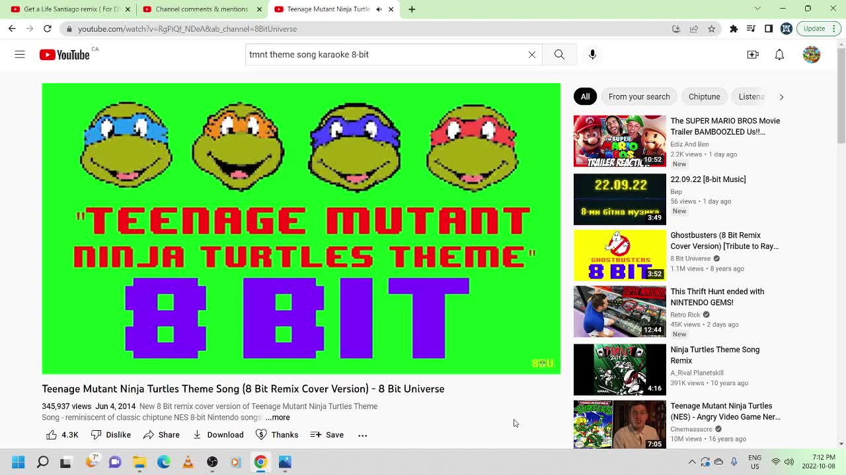Open ENG US language switcher
846x475 pixels.
point(754,462)
